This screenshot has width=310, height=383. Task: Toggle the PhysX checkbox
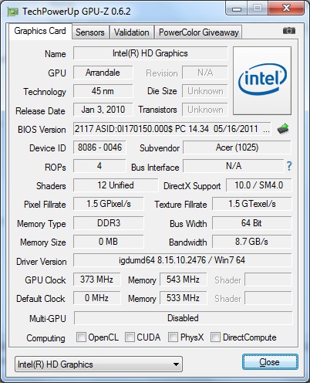pyautogui.click(x=173, y=337)
